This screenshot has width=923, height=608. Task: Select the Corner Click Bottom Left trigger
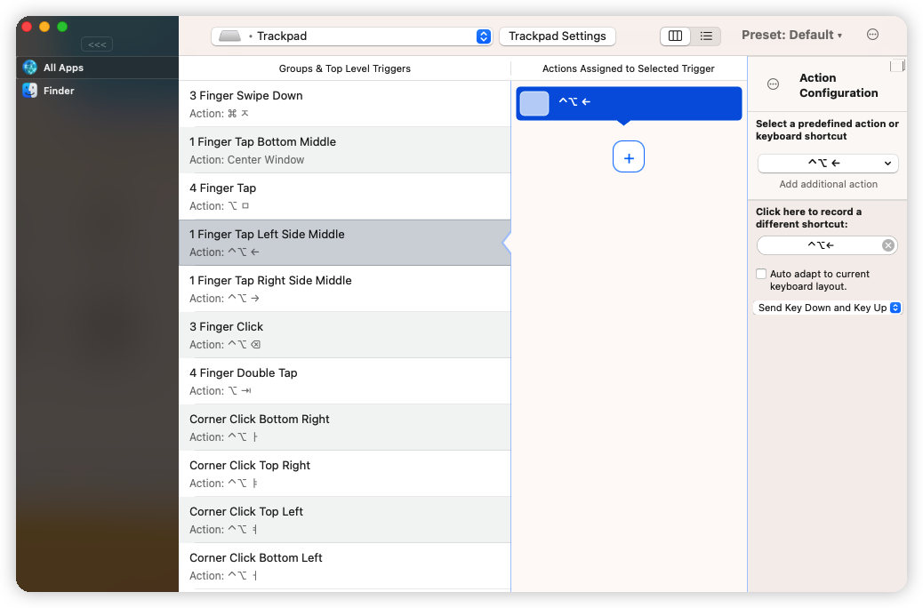pyautogui.click(x=344, y=566)
